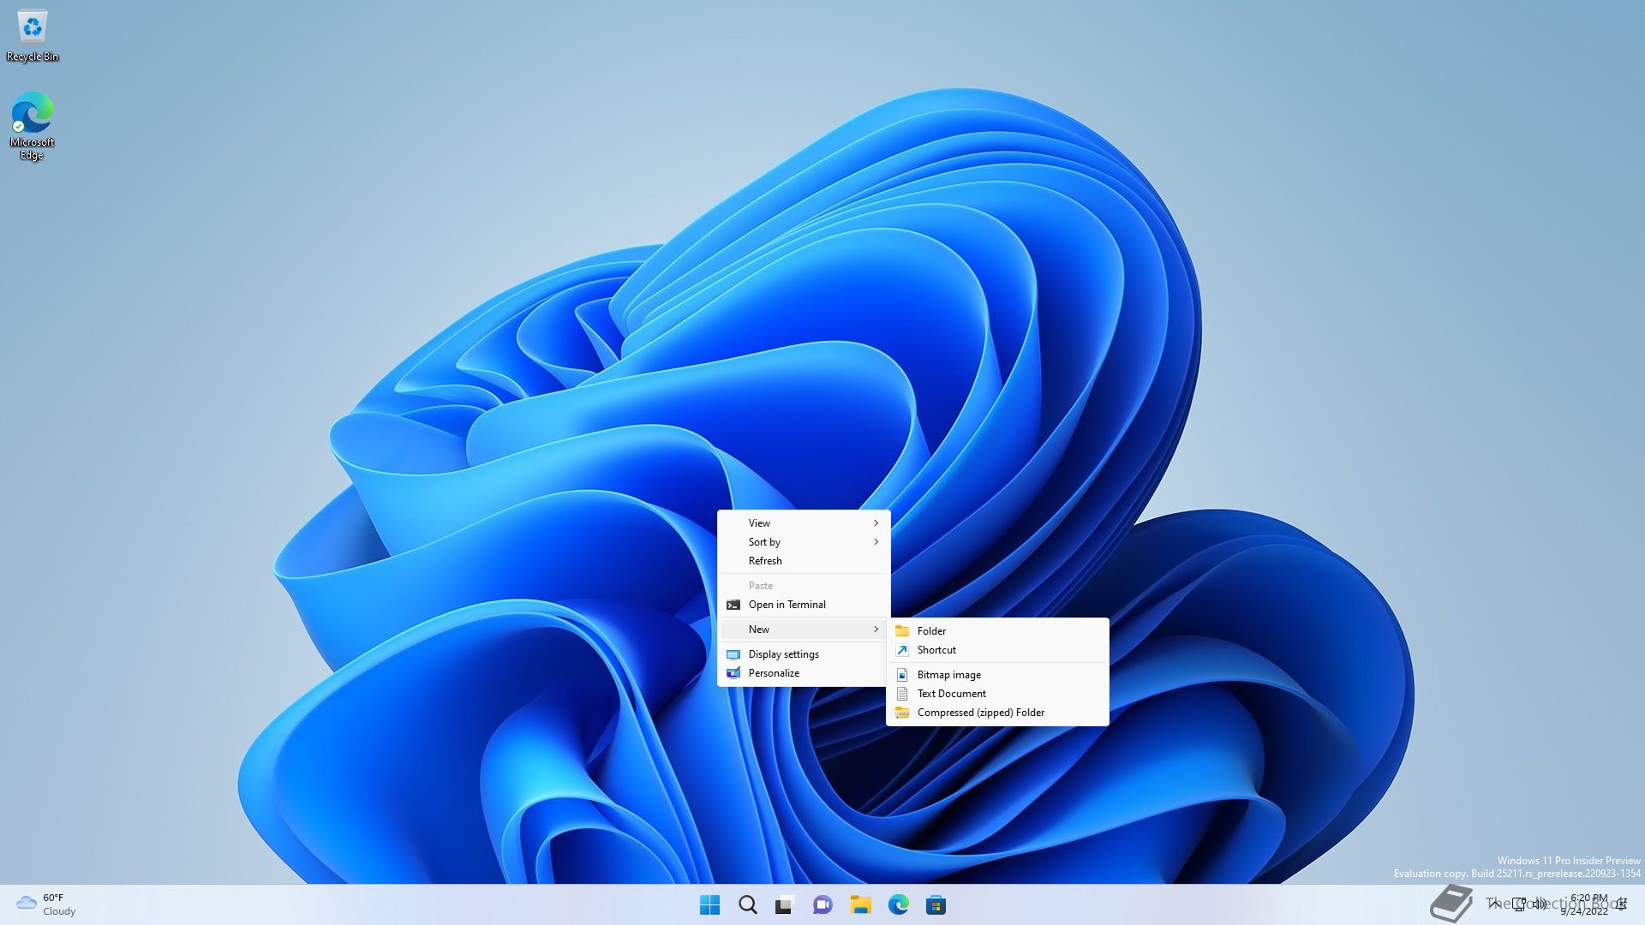Click the greyed-out Paste entry
The height and width of the screenshot is (925, 1645).
click(x=804, y=585)
